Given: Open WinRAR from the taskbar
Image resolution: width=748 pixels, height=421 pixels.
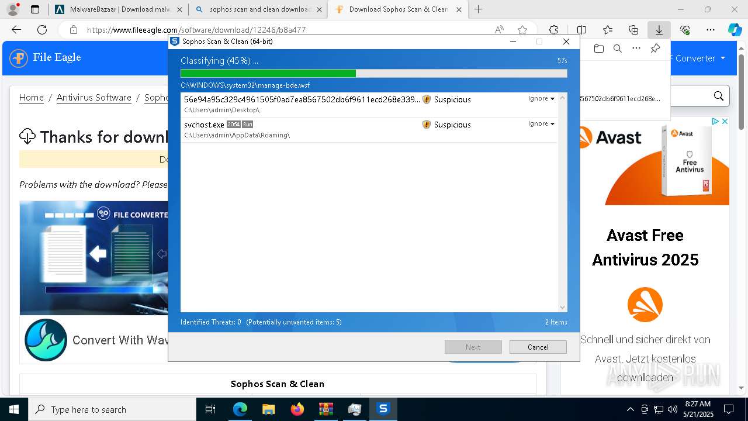Looking at the screenshot, I should 326,409.
